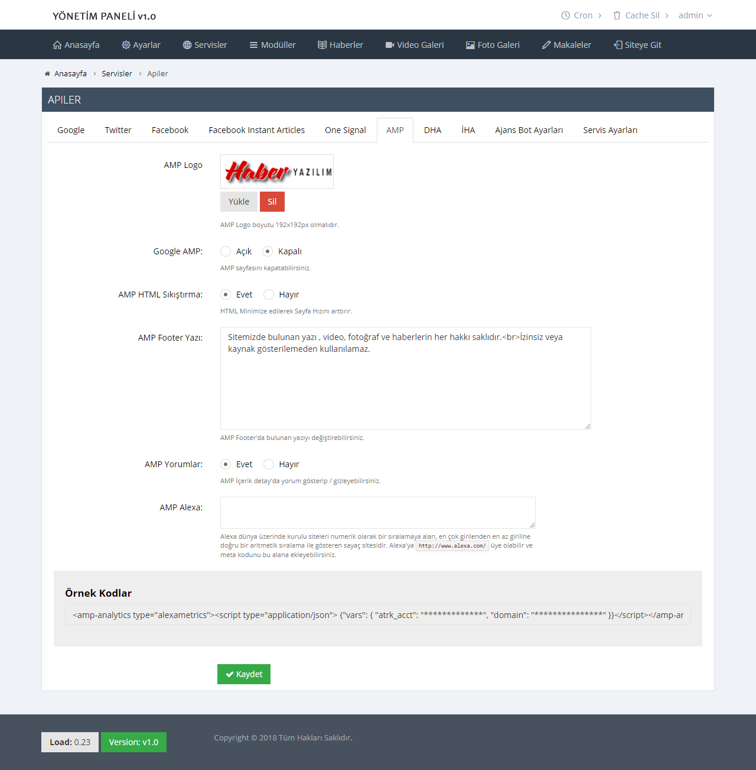Image resolution: width=756 pixels, height=770 pixels.
Task: Click the video camera icon beside Video Galeri
Action: click(390, 45)
